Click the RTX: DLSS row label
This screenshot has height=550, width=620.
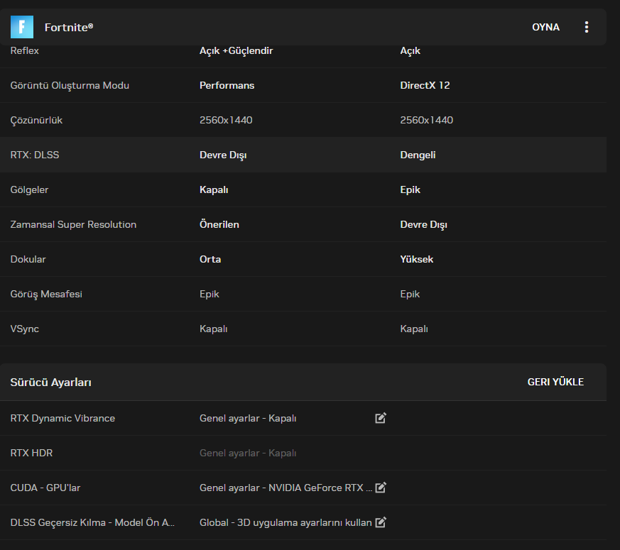pyautogui.click(x=35, y=155)
